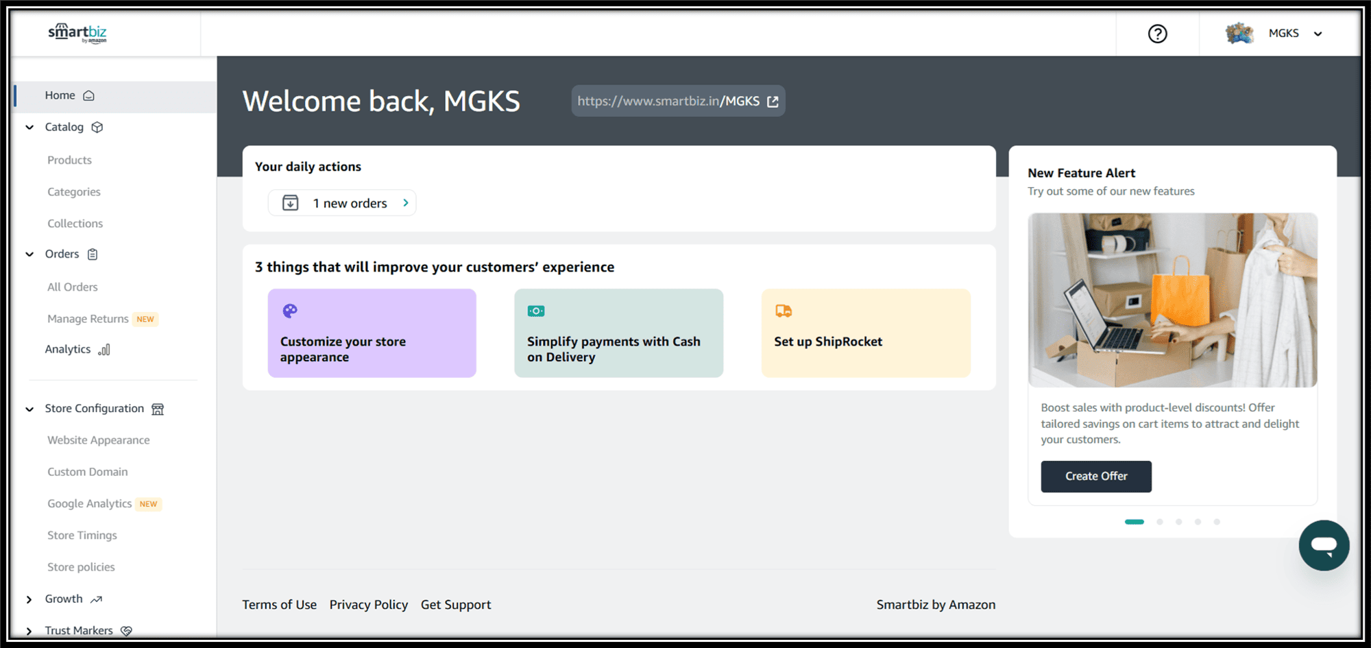
Task: Open Categories in the sidebar
Action: pyautogui.click(x=74, y=192)
